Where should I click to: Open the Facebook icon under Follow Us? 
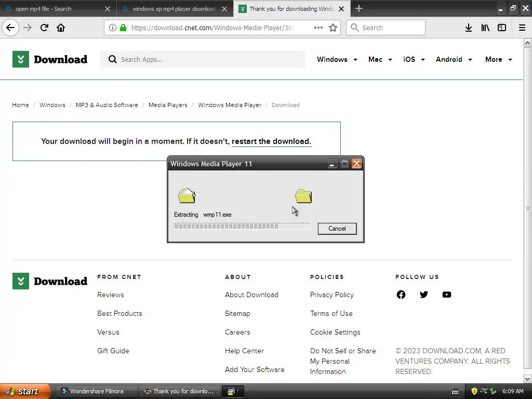click(x=401, y=295)
